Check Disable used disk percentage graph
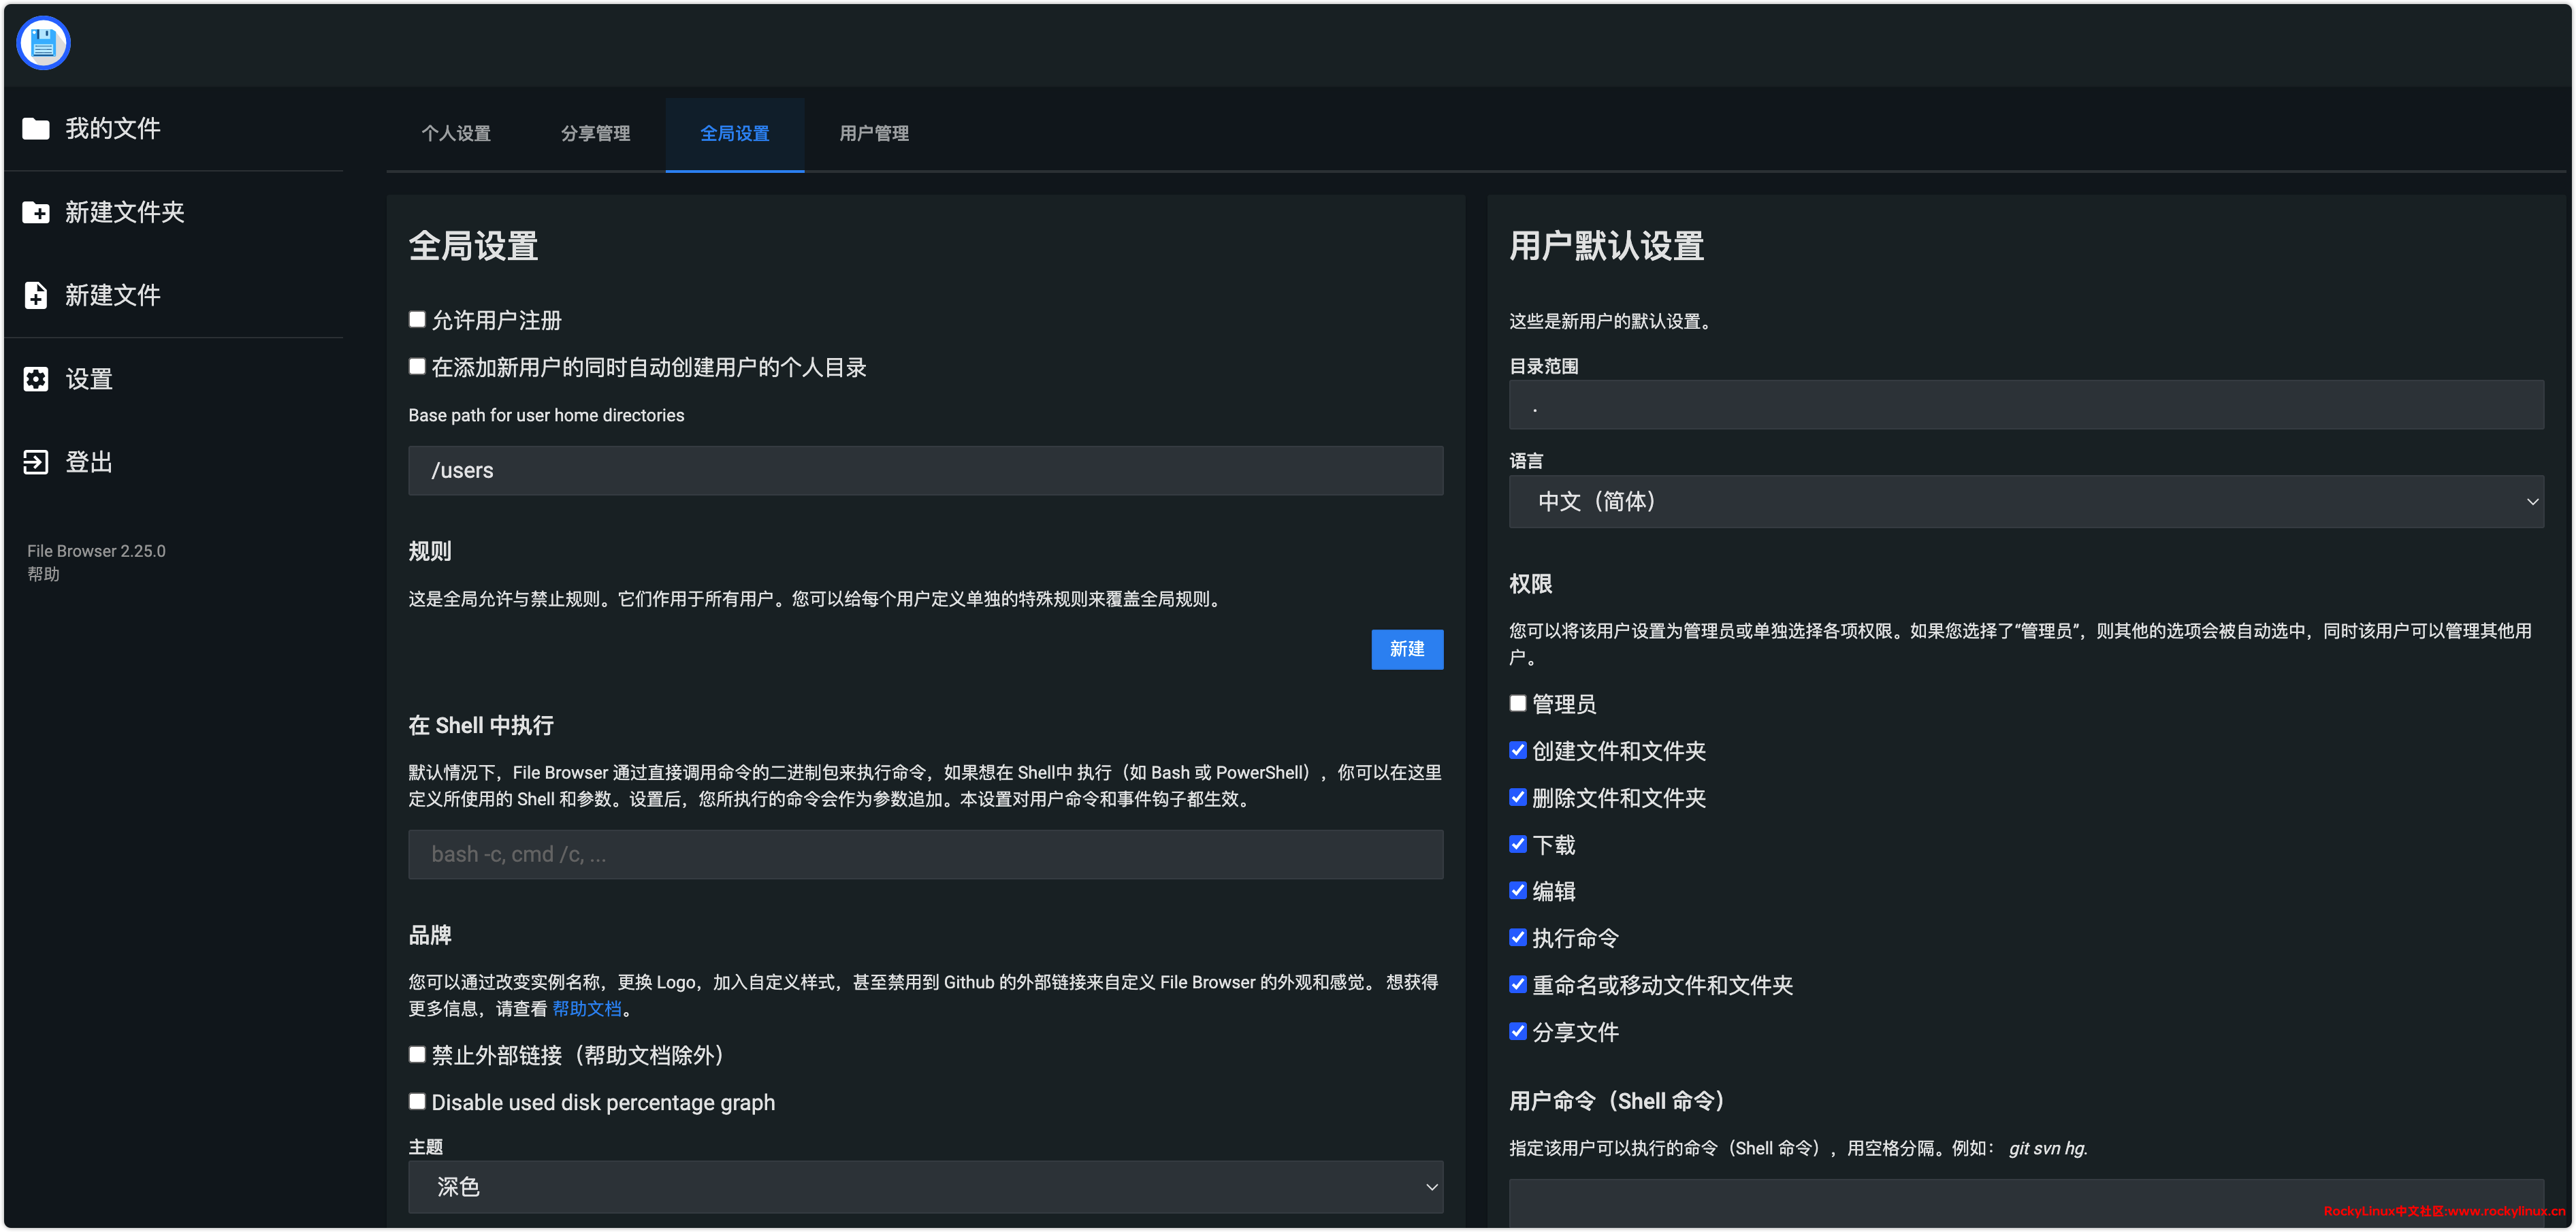Image resolution: width=2576 pixels, height=1232 pixels. [x=417, y=1101]
